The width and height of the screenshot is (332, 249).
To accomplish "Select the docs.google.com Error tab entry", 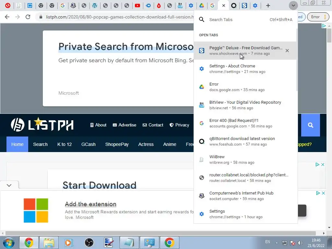I will (x=245, y=87).
